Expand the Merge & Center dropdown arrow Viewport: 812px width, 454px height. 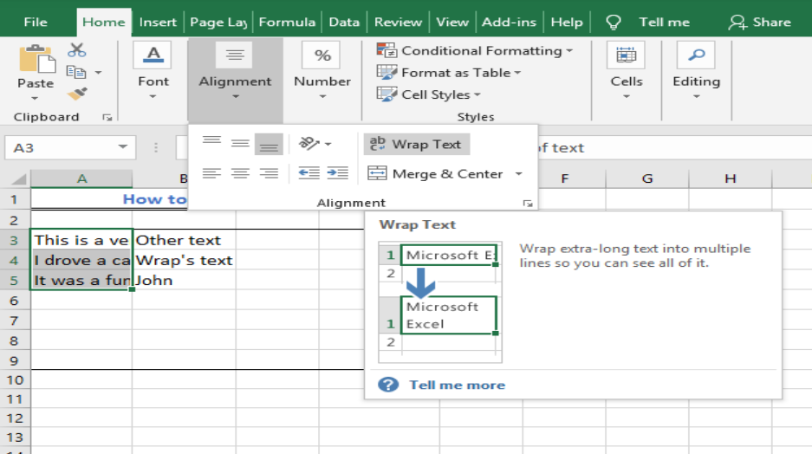[518, 173]
